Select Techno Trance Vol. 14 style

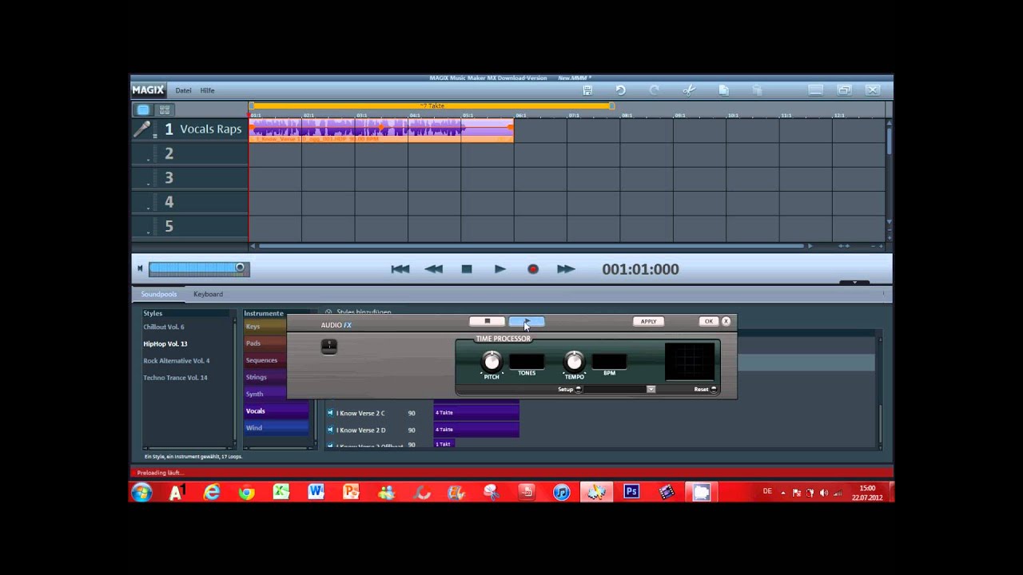coord(175,378)
